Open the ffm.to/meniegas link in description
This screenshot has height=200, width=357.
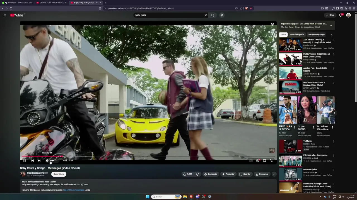pyautogui.click(x=73, y=190)
